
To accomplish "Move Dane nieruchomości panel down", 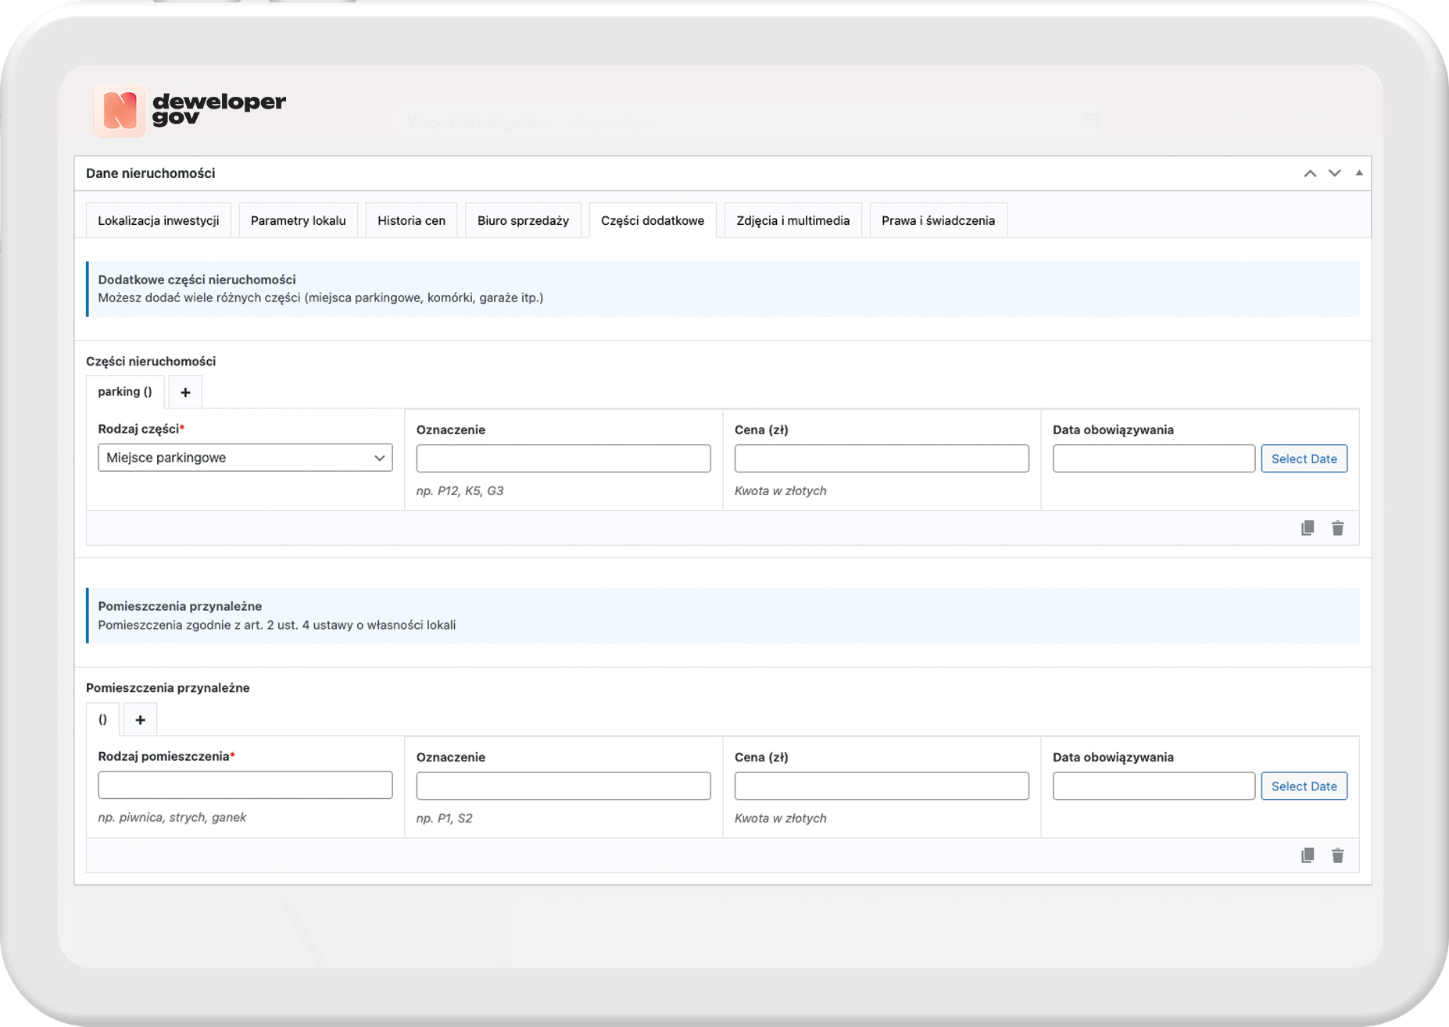I will pos(1334,173).
